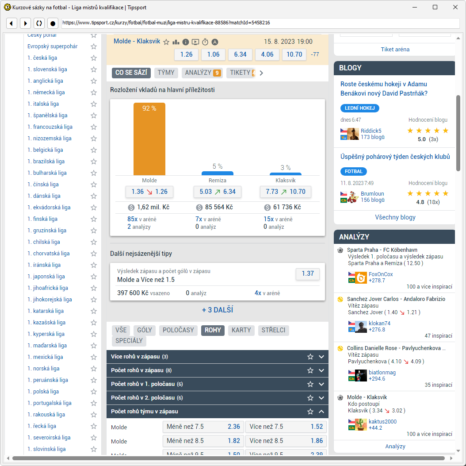
Task: Star the 1. finská liga entry
Action: coord(94,219)
